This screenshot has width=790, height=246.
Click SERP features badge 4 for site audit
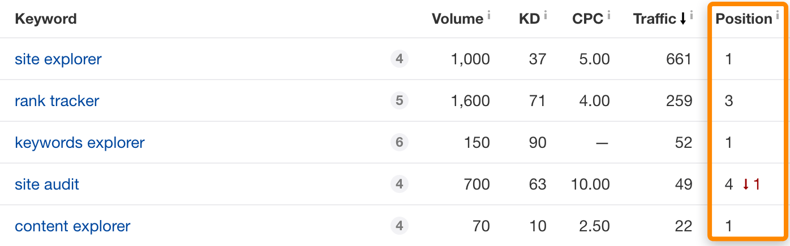point(399,184)
